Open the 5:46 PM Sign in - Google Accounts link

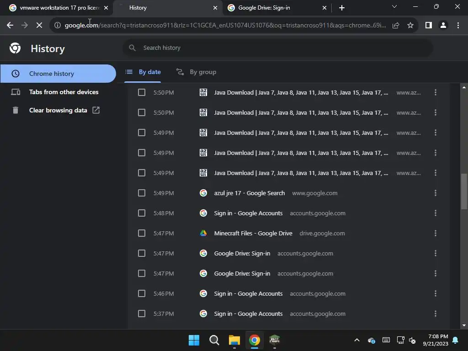tap(248, 294)
